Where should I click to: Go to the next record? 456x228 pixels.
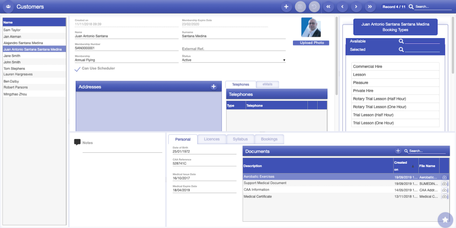[x=356, y=6]
